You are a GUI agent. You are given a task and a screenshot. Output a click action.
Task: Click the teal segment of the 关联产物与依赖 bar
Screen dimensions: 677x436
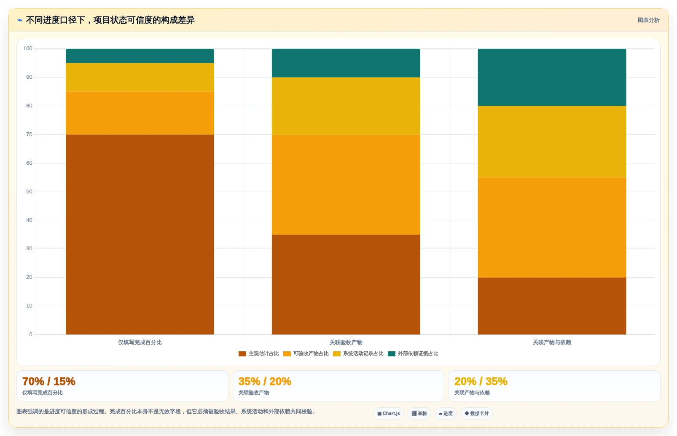pyautogui.click(x=552, y=77)
